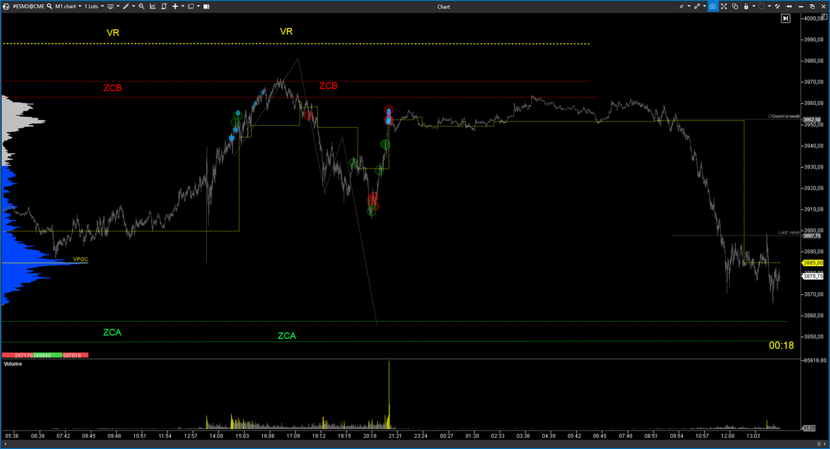Click the crosshair mode icon at top right
This screenshot has width=830, height=449.
pyautogui.click(x=681, y=6)
